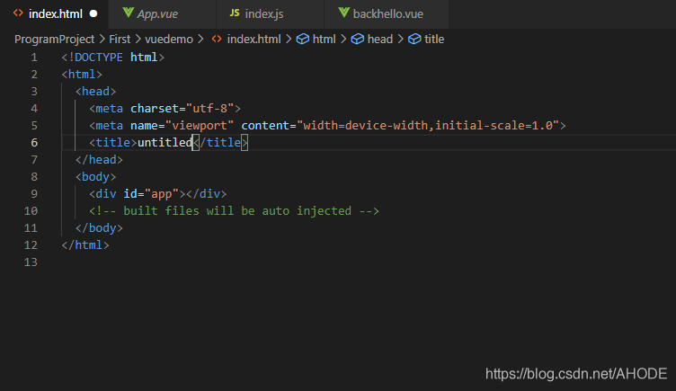
Task: Click the cube icon before title breadcrumb
Action: pyautogui.click(x=414, y=40)
